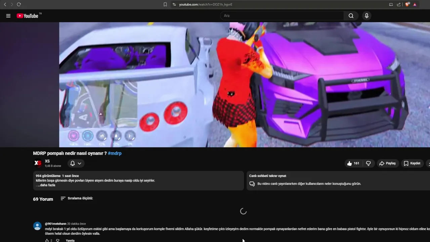Viewport: 430px width, 242px height.
Task: Open the #mdrp hashtag link
Action: [115, 153]
